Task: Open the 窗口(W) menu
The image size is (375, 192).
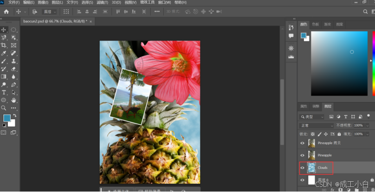Action: [165, 2]
